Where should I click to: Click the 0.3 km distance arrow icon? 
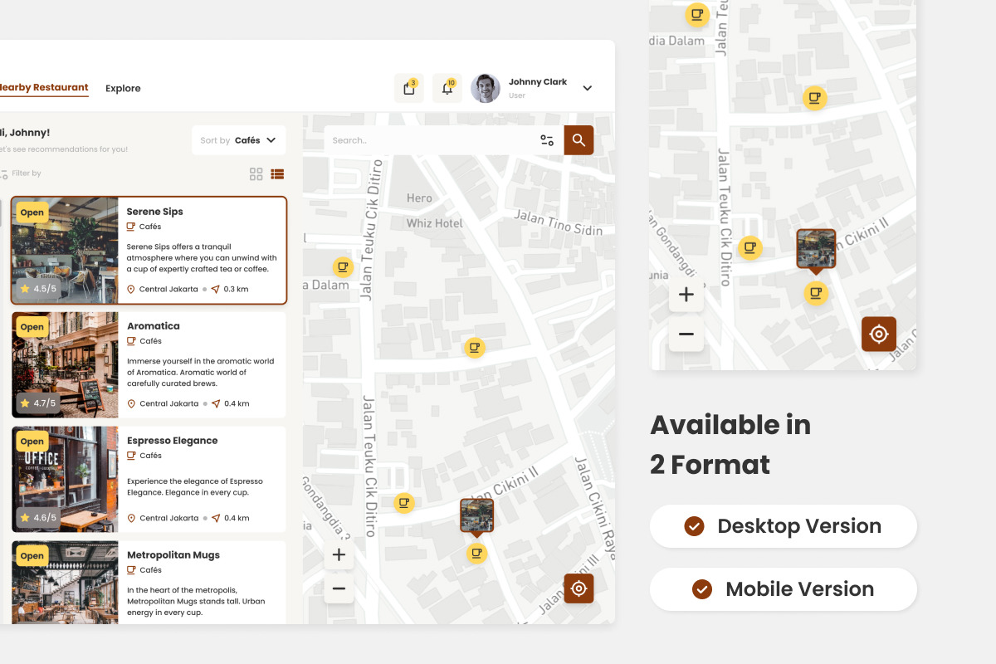coord(216,290)
